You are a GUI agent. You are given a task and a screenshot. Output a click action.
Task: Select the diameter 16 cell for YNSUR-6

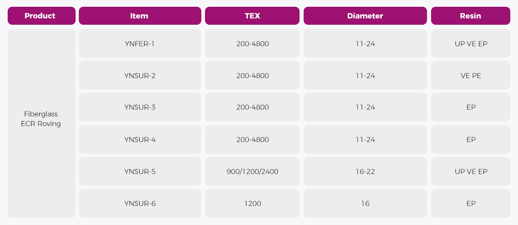[365, 203]
